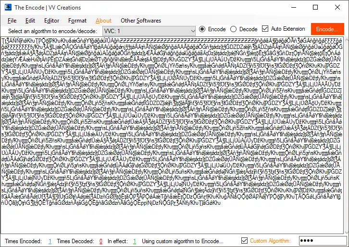Select the Encode radio button
This screenshot has height=247, width=349.
(212, 29)
